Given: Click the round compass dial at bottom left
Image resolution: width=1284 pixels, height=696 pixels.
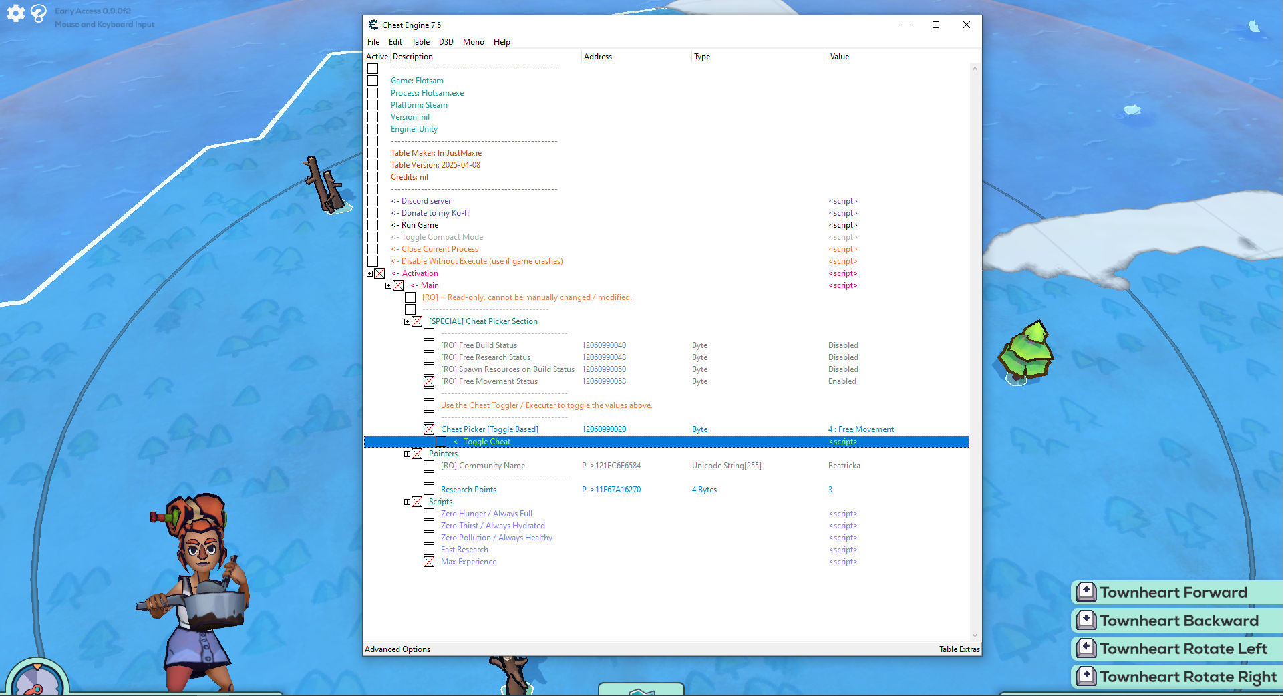Looking at the screenshot, I should pyautogui.click(x=37, y=678).
